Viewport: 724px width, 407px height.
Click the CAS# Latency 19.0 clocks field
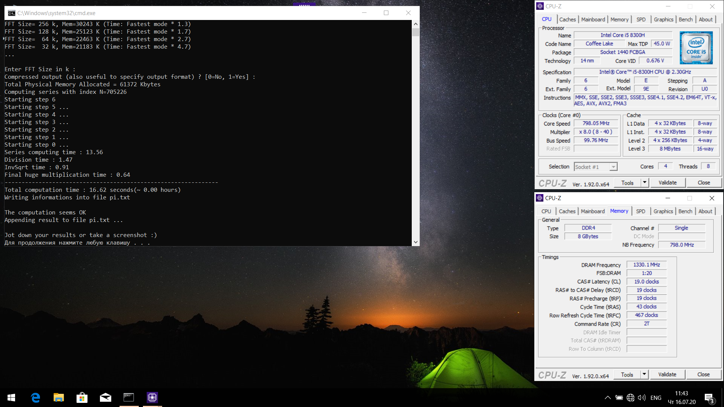pos(646,282)
